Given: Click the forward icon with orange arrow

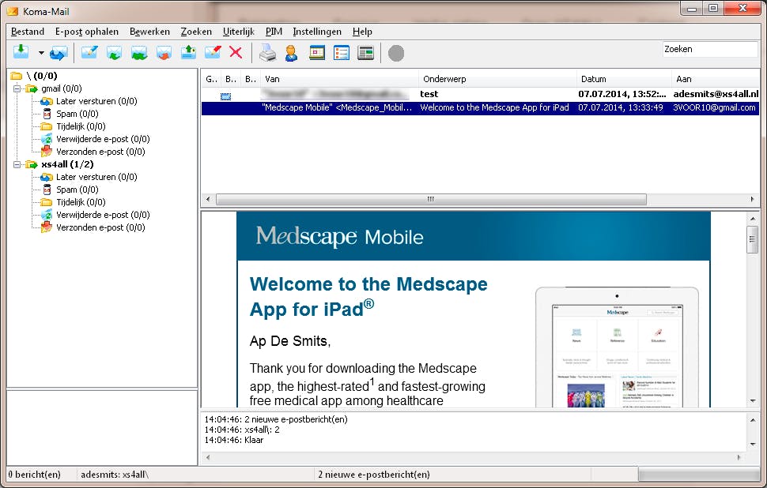Looking at the screenshot, I should pos(164,52).
